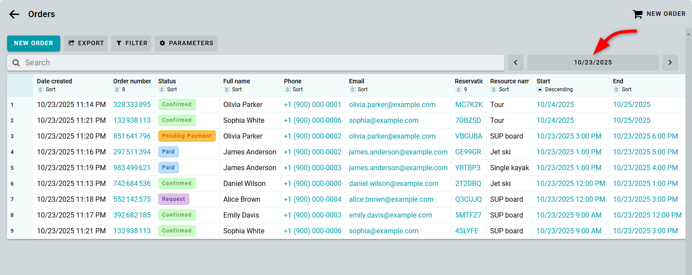Go to previous date with left chevron
This screenshot has height=275, width=692.
tap(515, 63)
